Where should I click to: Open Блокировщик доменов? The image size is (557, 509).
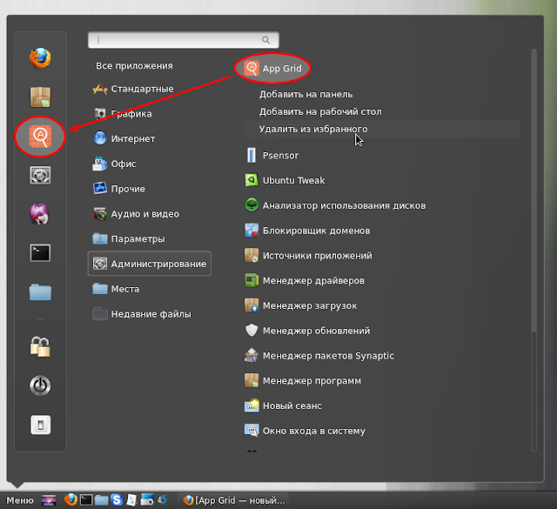pyautogui.click(x=307, y=231)
